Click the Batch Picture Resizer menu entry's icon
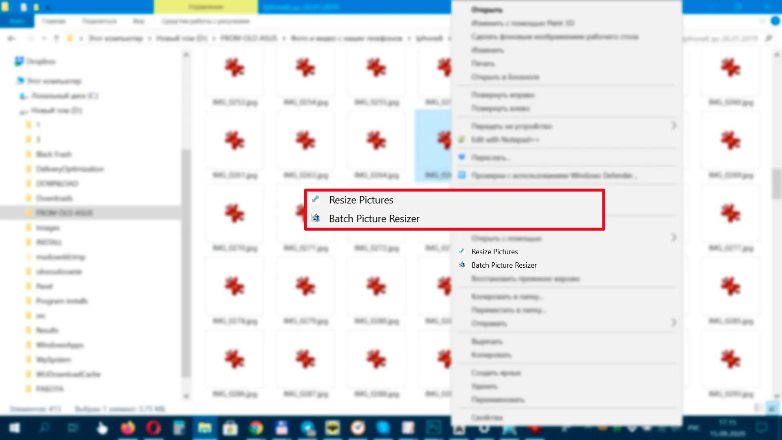The width and height of the screenshot is (782, 440). (462, 265)
